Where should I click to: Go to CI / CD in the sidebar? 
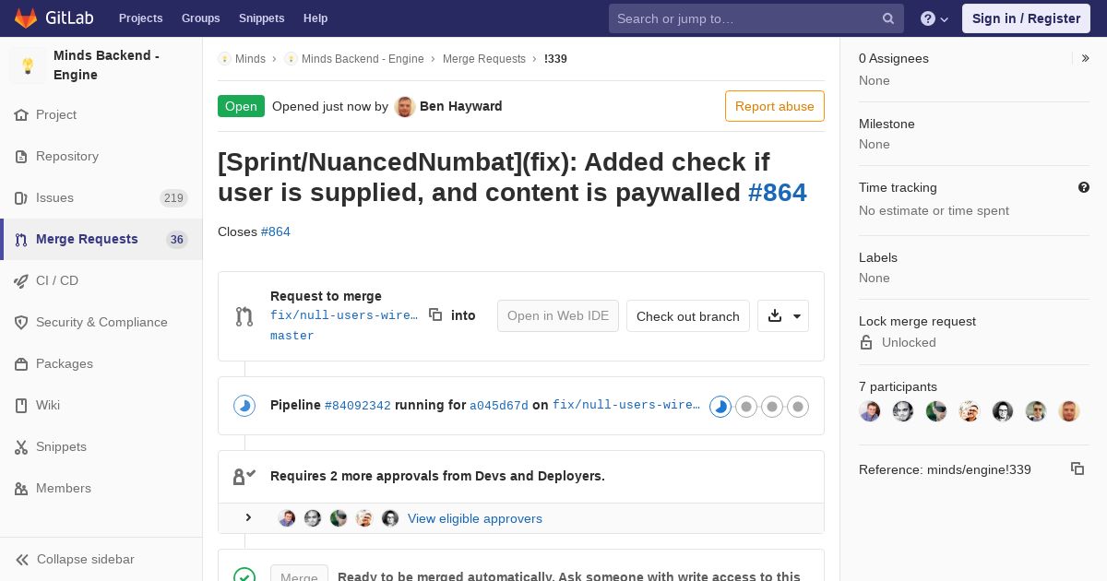(x=101, y=281)
